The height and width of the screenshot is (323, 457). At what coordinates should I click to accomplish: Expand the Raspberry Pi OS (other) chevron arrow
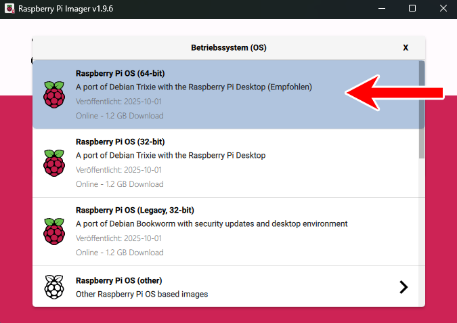tap(404, 287)
